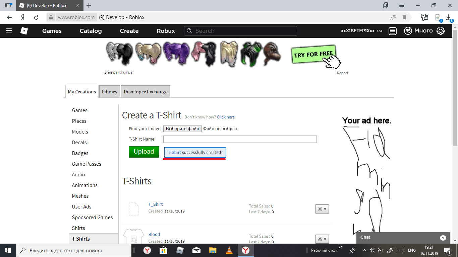Image resolution: width=458 pixels, height=257 pixels.
Task: Switch to the Developer Exchange tab
Action: (x=146, y=92)
